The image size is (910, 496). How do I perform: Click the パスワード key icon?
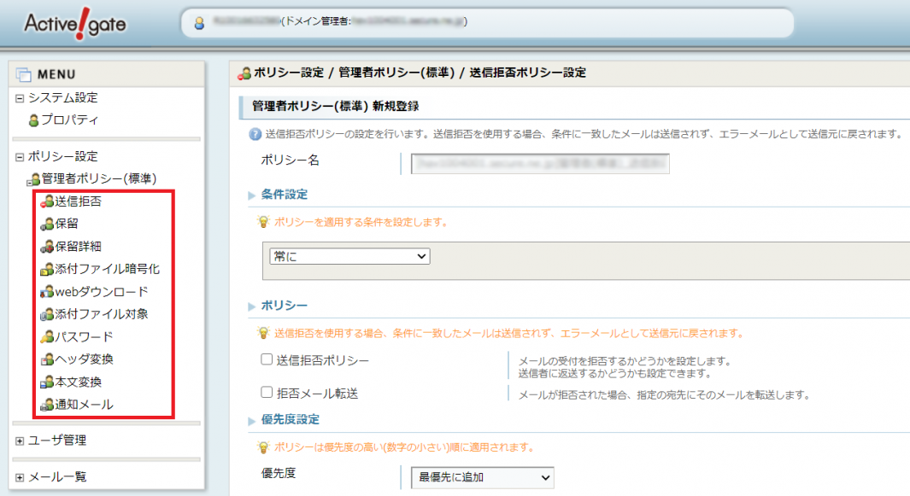pyautogui.click(x=47, y=337)
